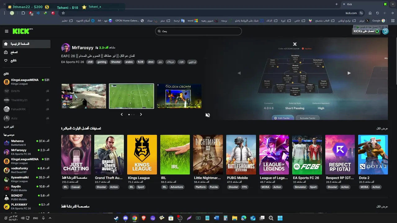Screen dimensions: 397x223
Task: Open vodkafunky in recommended channels
Action: [x=26, y=170]
